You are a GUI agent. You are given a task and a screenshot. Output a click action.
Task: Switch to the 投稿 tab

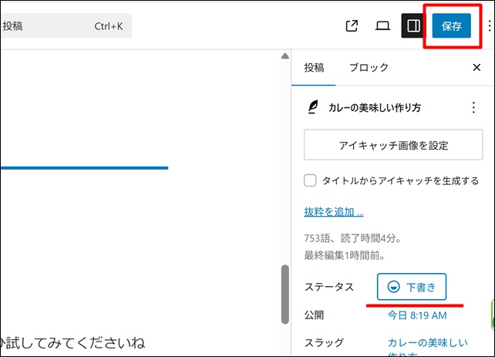(x=314, y=68)
